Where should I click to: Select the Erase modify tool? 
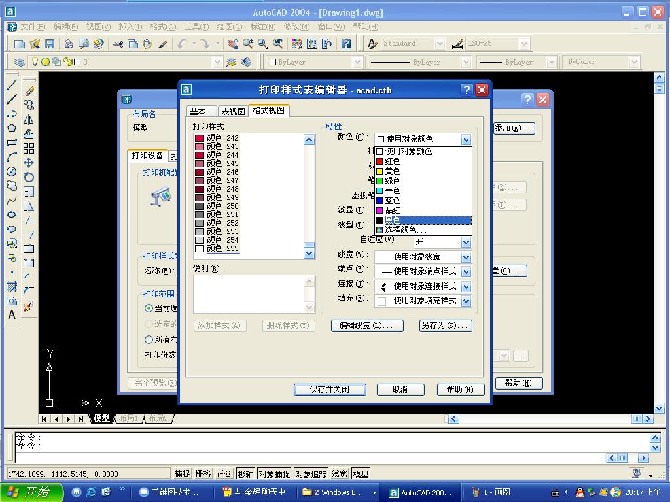pyautogui.click(x=29, y=91)
